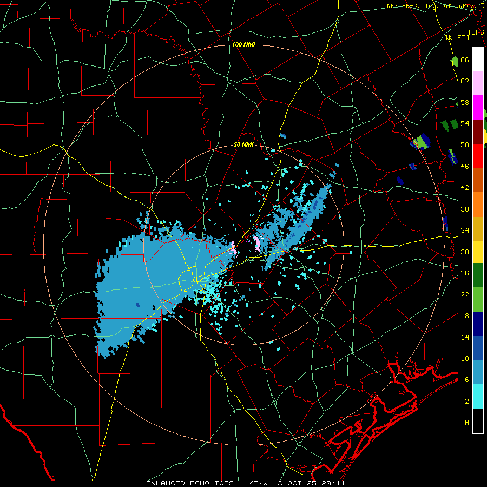Image resolution: width=487 pixels, height=487 pixels.
Task: Click the 66 value on the scale
Action: [x=465, y=60]
